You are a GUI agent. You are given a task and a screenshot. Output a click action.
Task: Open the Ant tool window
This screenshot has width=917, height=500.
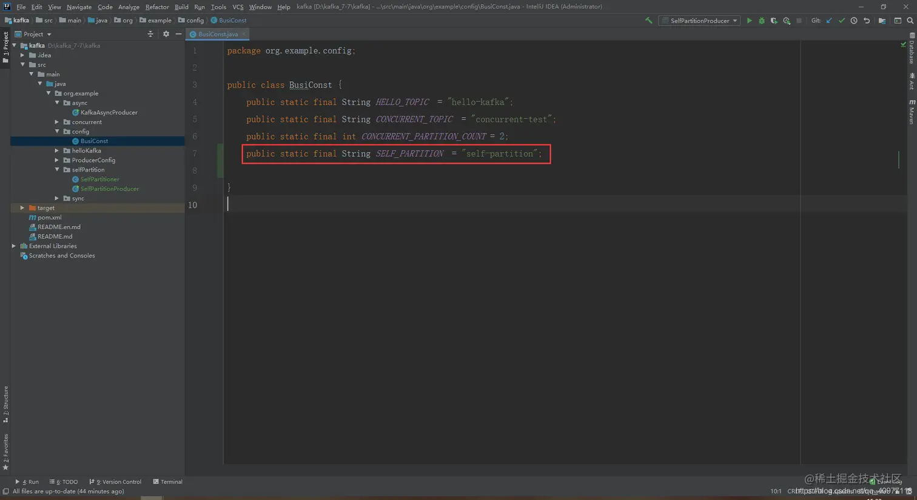click(x=912, y=81)
